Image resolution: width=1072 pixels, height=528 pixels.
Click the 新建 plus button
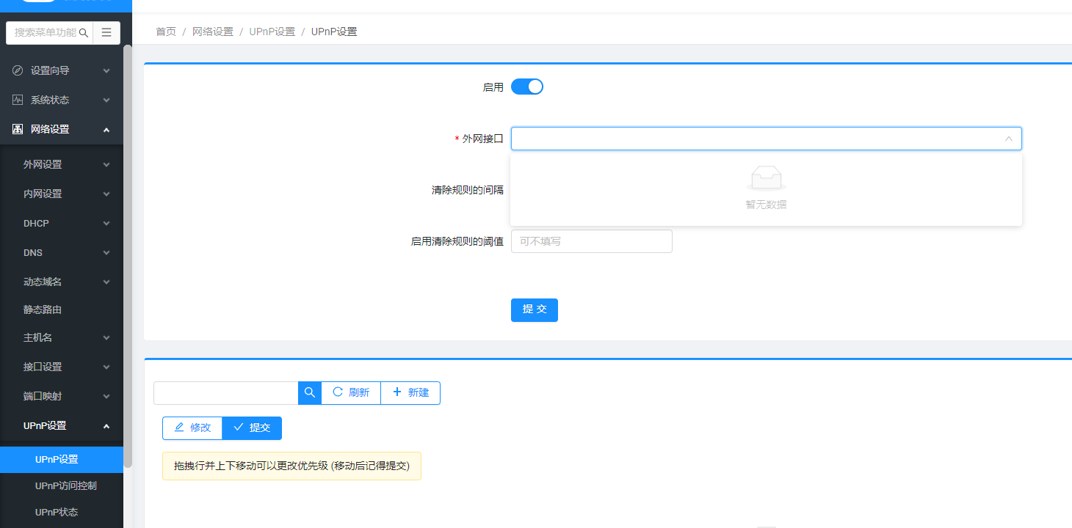pos(410,392)
